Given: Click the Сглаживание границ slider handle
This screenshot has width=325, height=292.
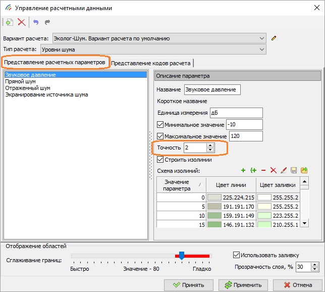Looking at the screenshot, I should coord(182,256).
